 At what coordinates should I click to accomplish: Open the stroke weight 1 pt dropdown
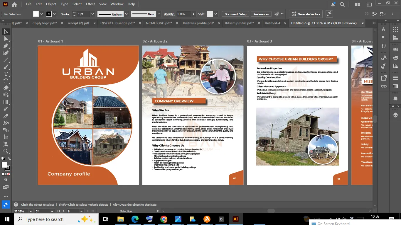coord(92,14)
